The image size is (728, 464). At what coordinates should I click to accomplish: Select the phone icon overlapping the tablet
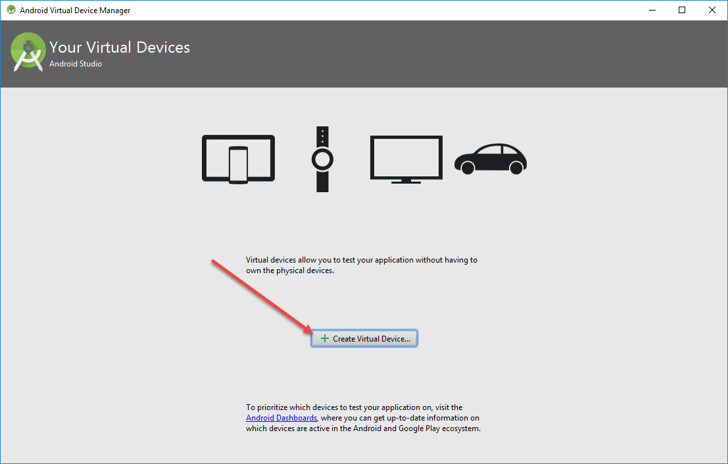click(x=238, y=164)
